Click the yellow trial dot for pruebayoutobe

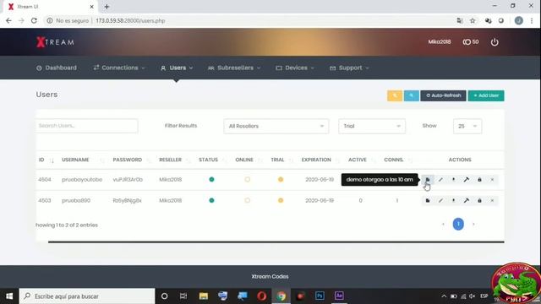tap(281, 179)
